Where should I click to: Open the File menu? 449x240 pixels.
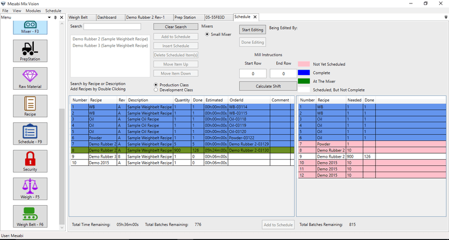[5, 11]
